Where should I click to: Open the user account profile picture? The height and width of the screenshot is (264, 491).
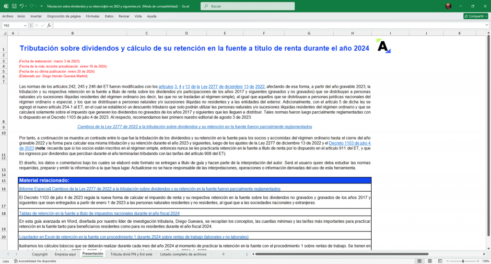click(x=448, y=6)
